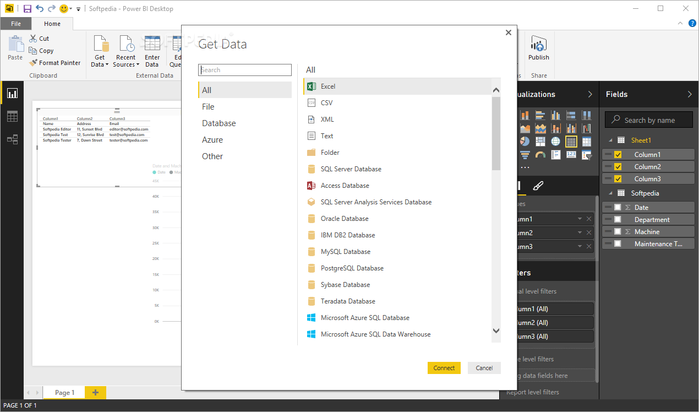
Task: Open the help question mark icon
Action: pyautogui.click(x=692, y=23)
